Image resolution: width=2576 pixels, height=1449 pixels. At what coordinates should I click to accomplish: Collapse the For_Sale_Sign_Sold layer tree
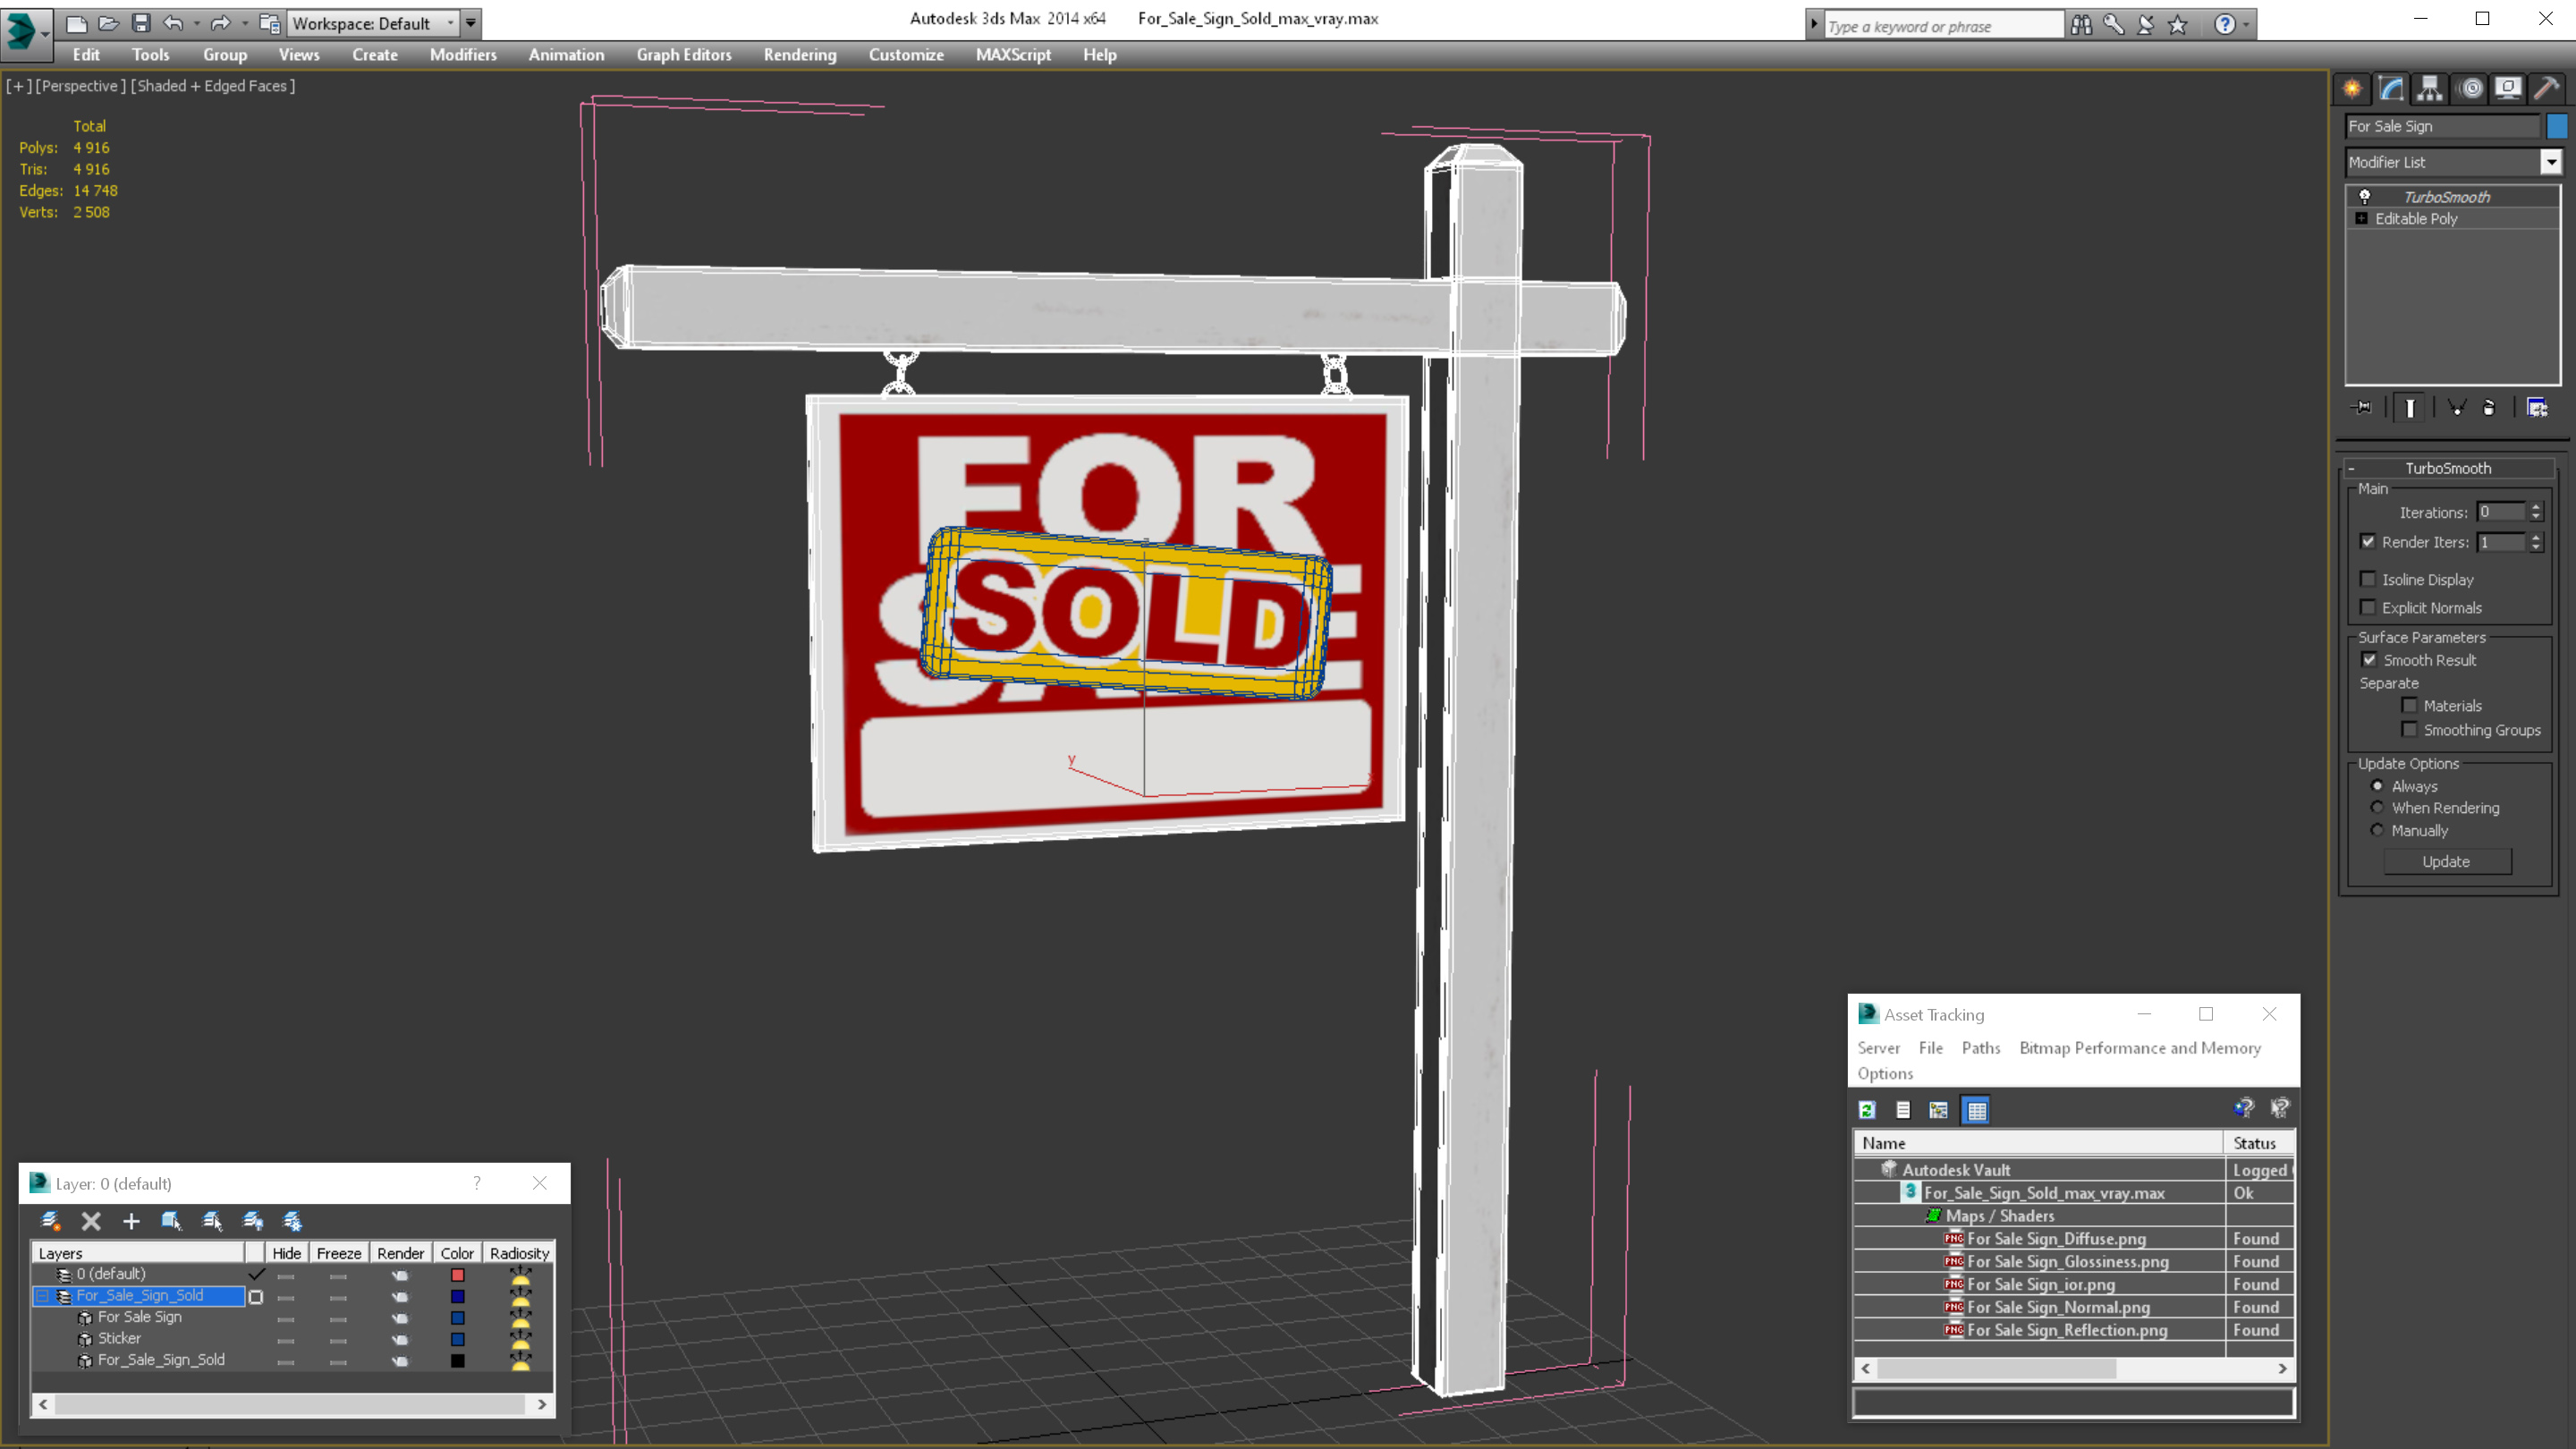pyautogui.click(x=42, y=1296)
